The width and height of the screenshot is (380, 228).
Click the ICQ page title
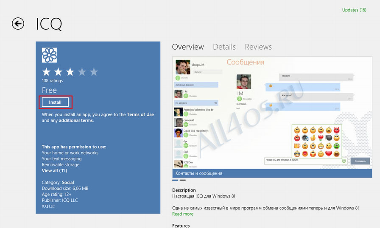(49, 24)
